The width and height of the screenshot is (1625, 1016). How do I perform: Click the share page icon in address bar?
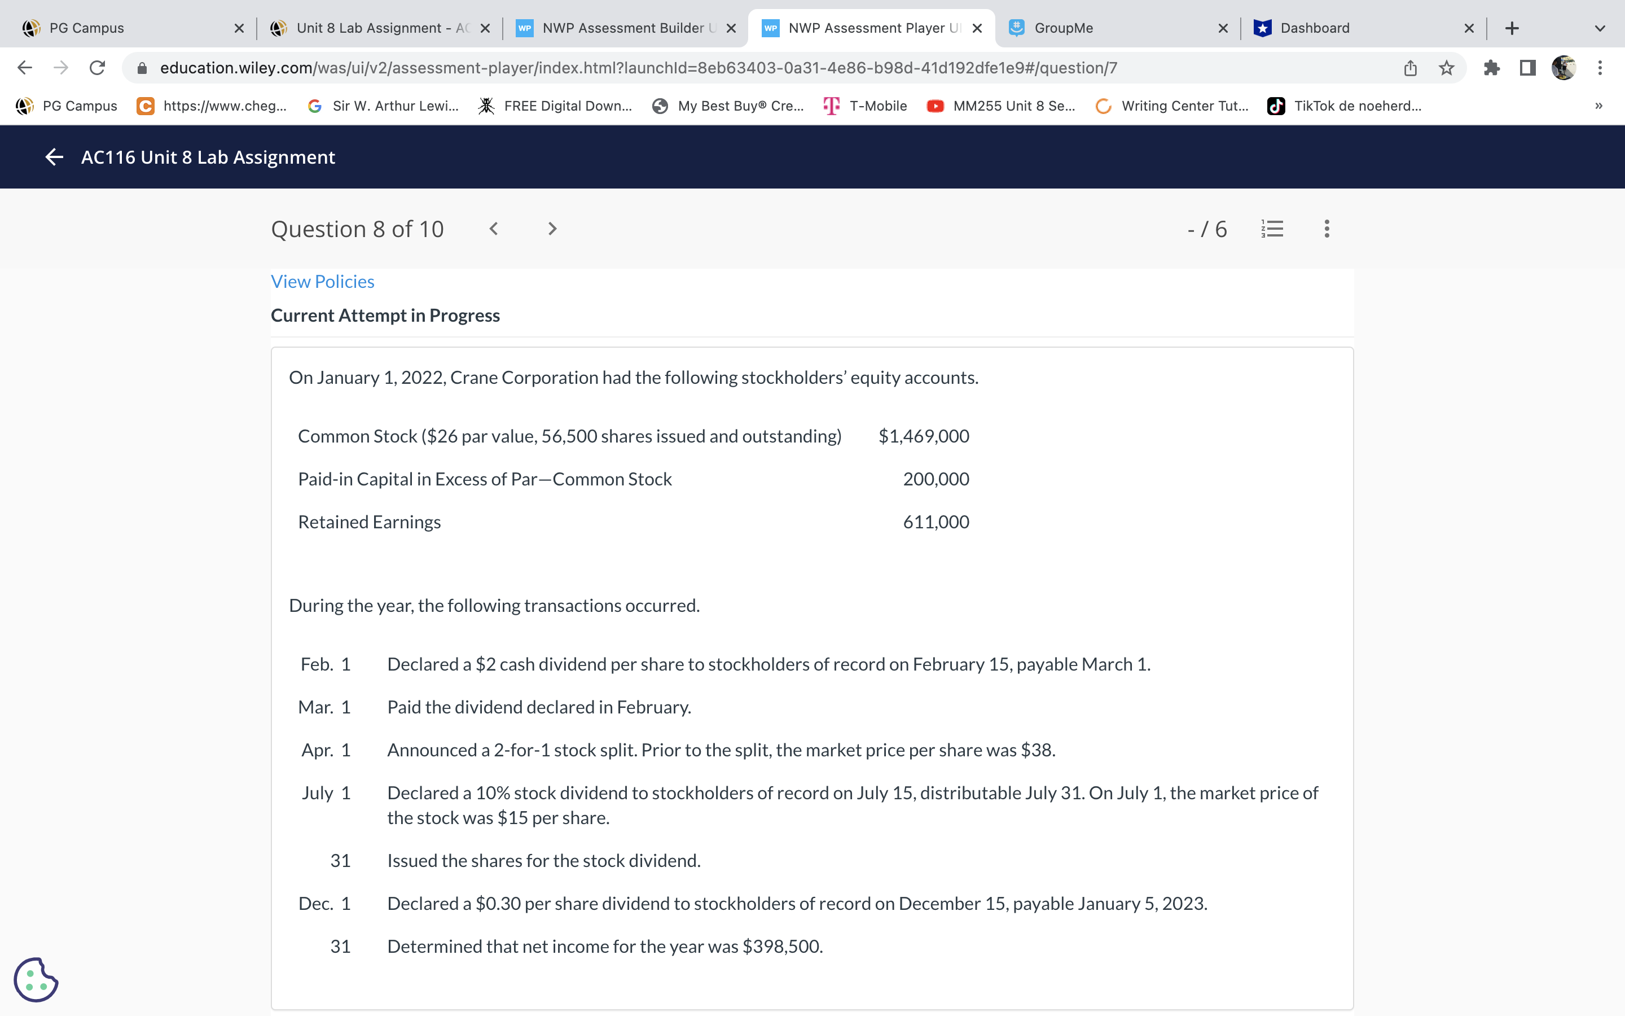tap(1410, 68)
